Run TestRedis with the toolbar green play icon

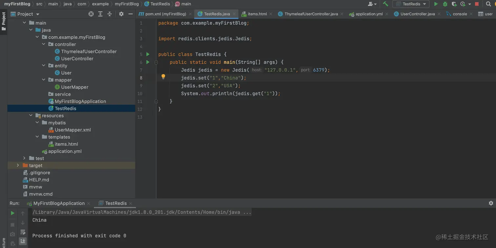pyautogui.click(x=436, y=4)
